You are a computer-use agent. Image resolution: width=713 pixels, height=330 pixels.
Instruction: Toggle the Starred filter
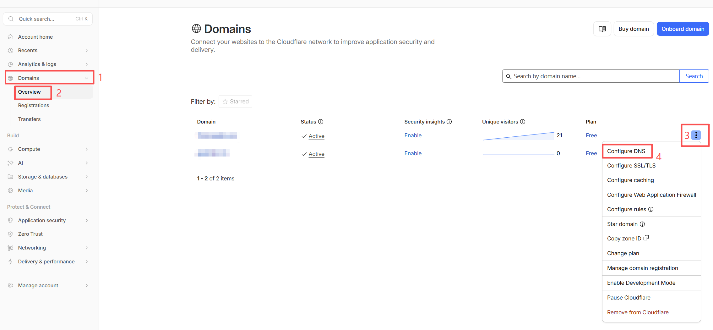point(235,102)
